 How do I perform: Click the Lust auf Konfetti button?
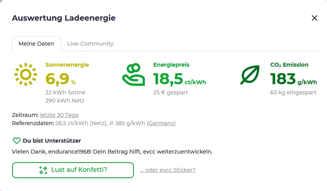click(73, 170)
